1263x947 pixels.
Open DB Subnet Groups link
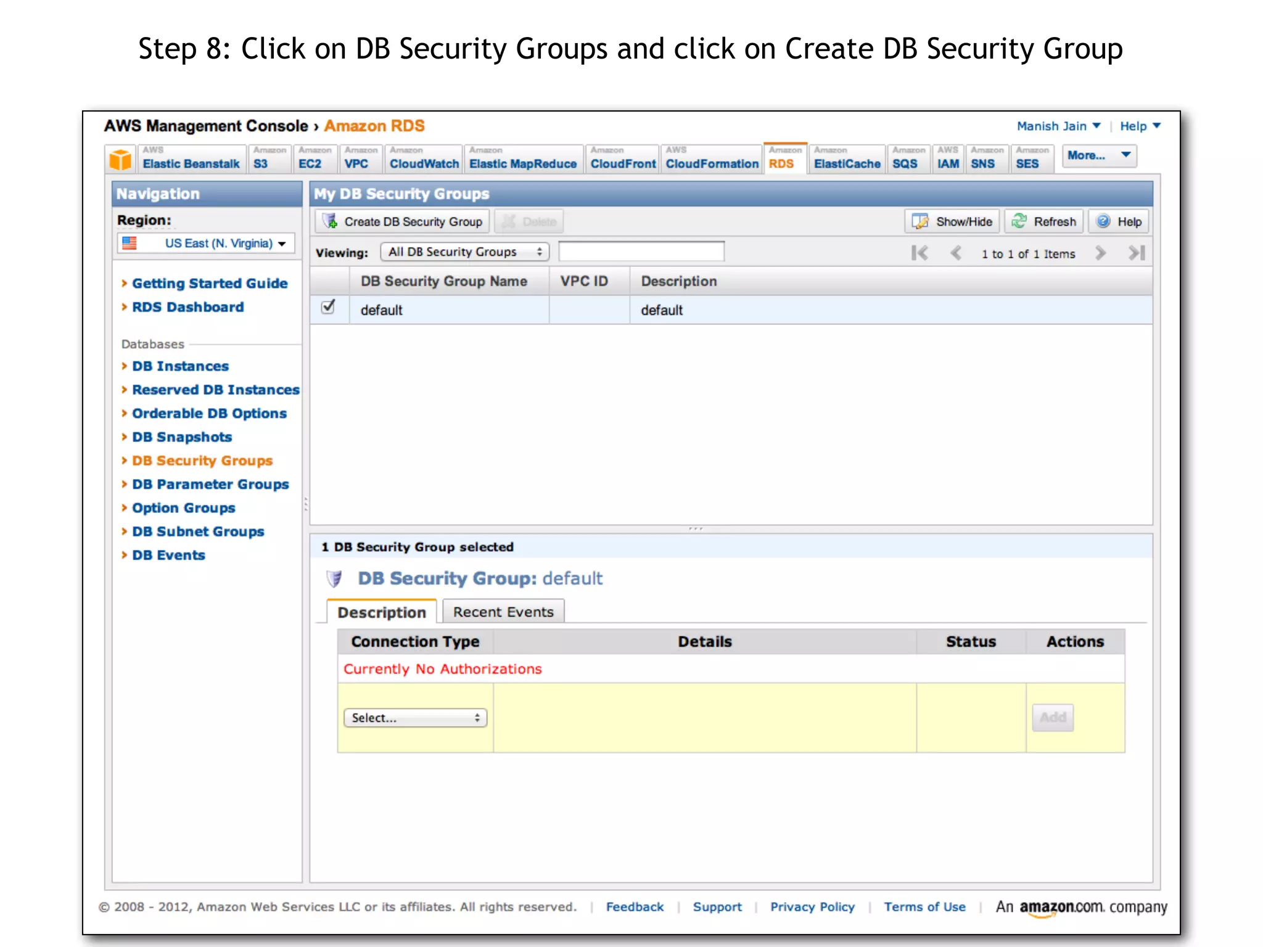point(198,531)
